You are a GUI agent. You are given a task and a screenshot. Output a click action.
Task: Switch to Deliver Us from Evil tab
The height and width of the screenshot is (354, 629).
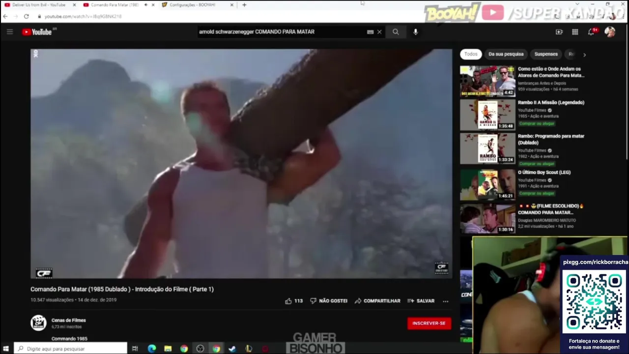[x=38, y=5]
